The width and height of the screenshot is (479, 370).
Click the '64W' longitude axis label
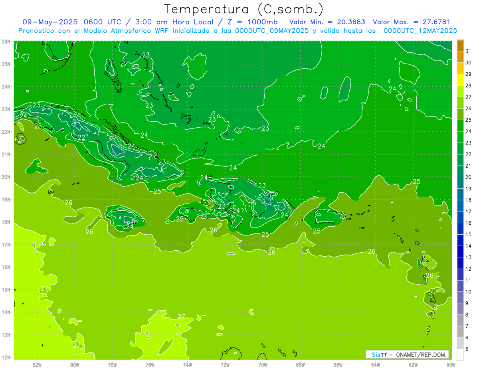click(376, 364)
